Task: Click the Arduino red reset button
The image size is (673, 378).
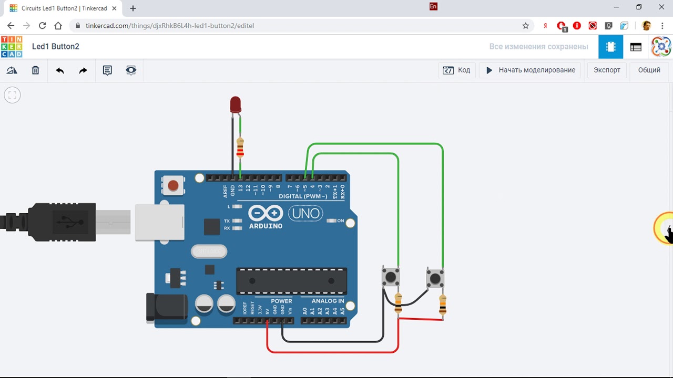Action: click(x=172, y=185)
